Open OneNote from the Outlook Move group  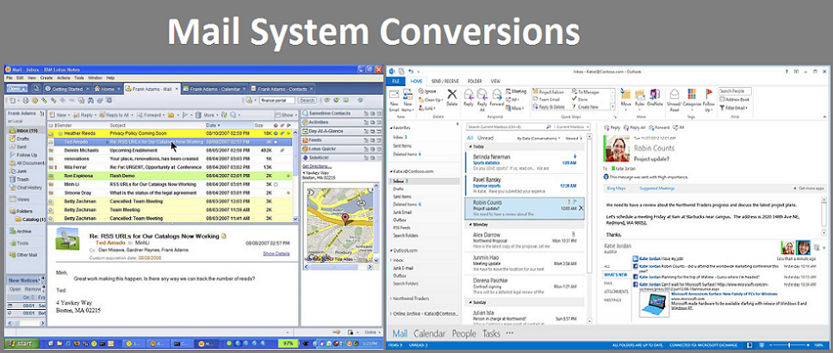(655, 97)
